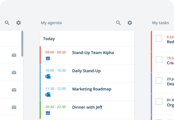Select the first envelope mail icon
The height and width of the screenshot is (120, 174).
tap(14, 55)
